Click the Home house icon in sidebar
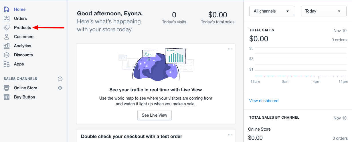The height and width of the screenshot is (142, 352). pos(7,9)
